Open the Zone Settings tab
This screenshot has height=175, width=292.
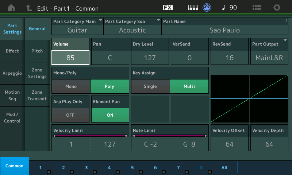(x=37, y=73)
